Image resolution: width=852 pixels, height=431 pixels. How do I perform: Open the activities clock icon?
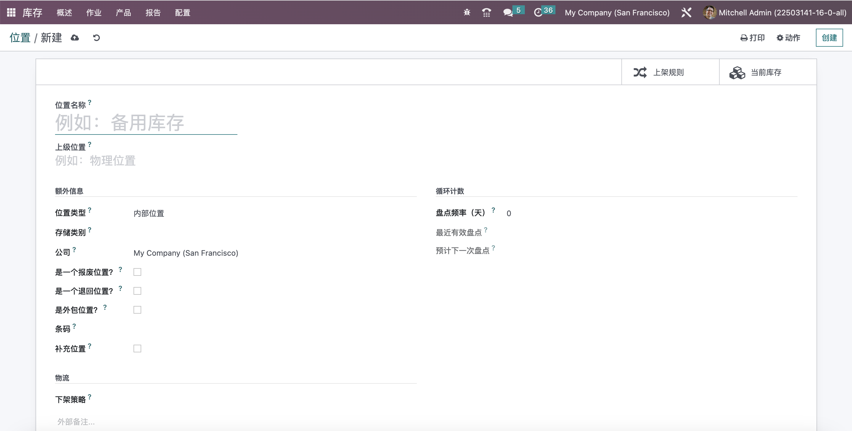538,12
